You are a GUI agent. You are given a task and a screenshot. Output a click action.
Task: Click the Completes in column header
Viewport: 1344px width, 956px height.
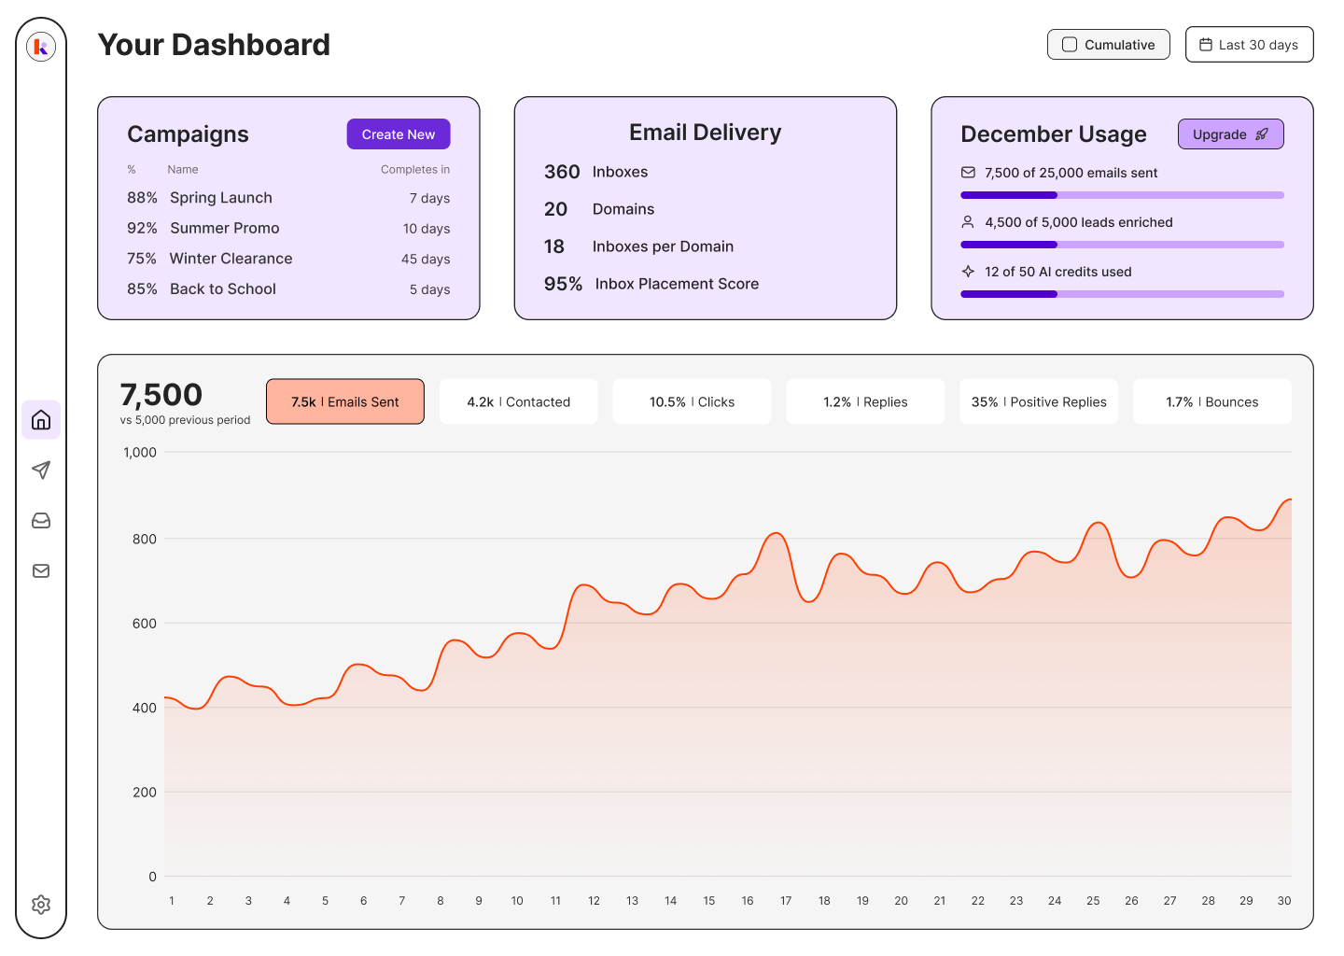(415, 170)
